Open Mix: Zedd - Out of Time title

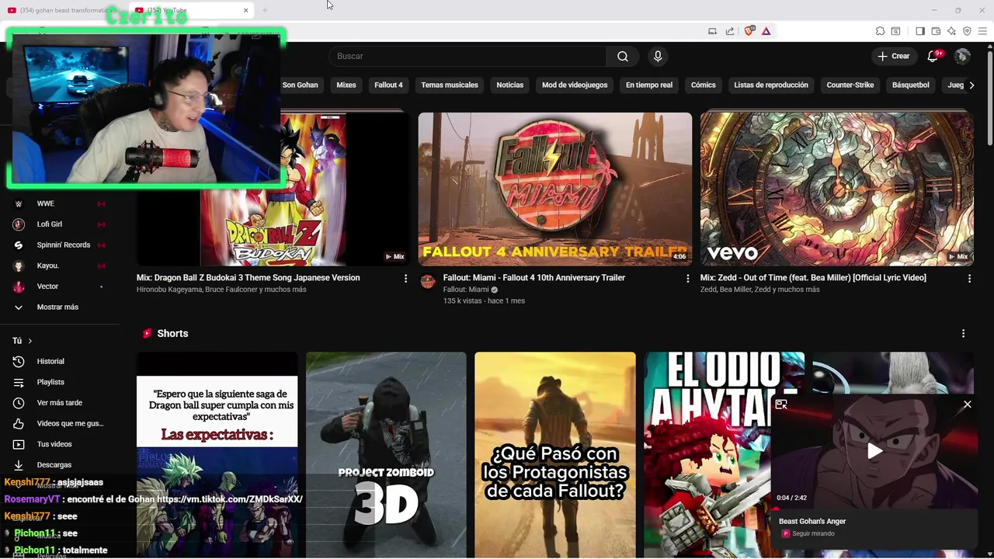coord(813,278)
